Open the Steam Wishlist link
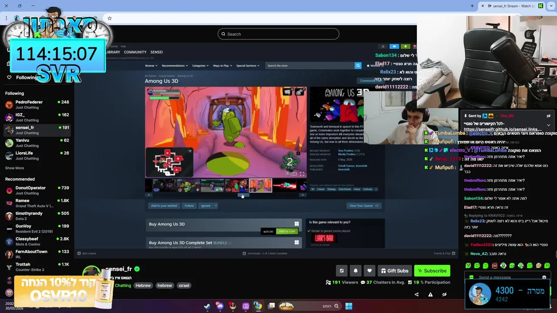The width and height of the screenshot is (557, 313). pyautogui.click(x=375, y=66)
